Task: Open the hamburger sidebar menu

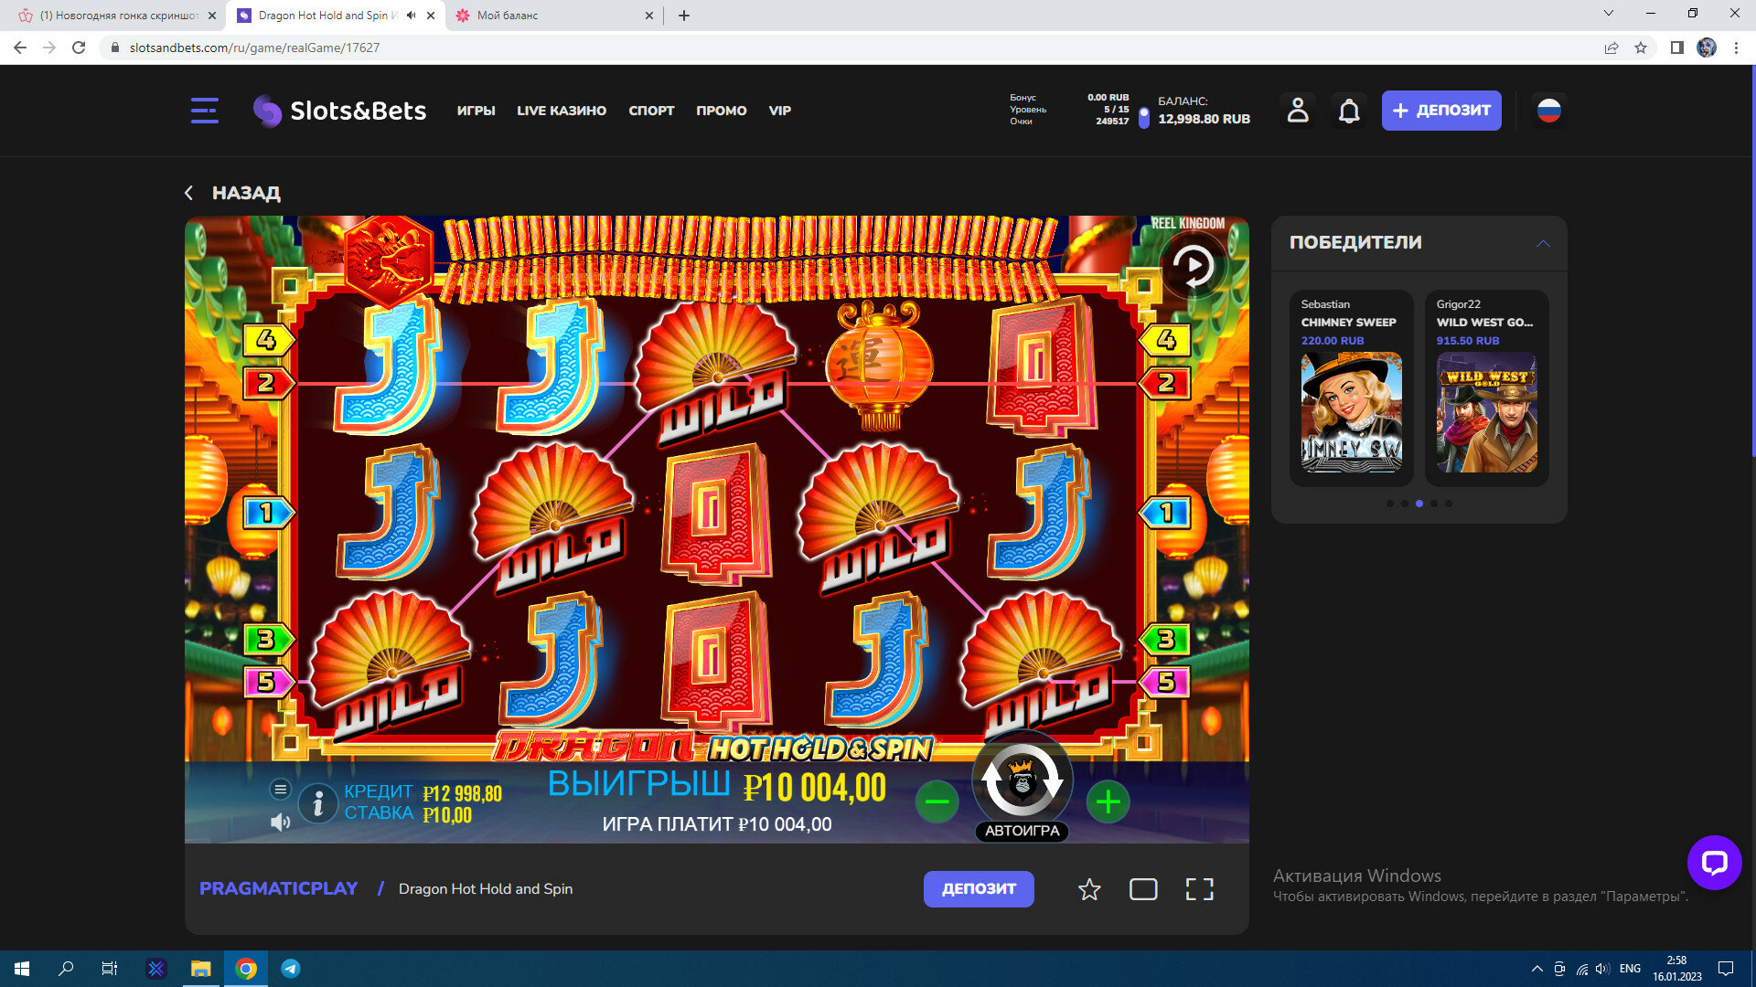Action: pos(204,111)
